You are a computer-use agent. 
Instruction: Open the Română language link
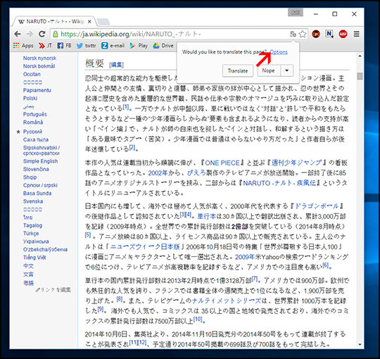pyautogui.click(x=33, y=122)
